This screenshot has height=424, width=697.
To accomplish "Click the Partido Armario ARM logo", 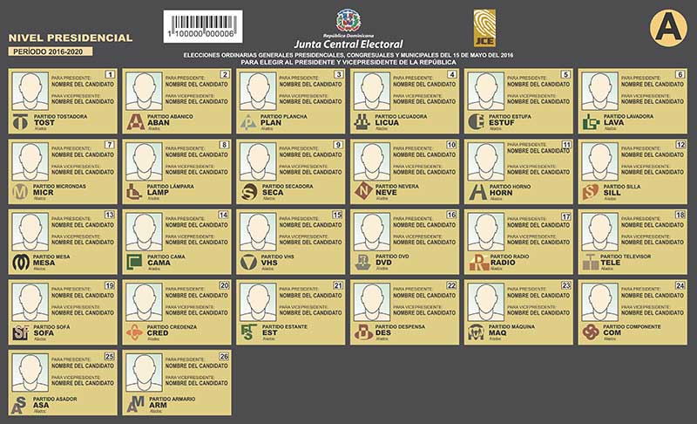I will point(136,405).
